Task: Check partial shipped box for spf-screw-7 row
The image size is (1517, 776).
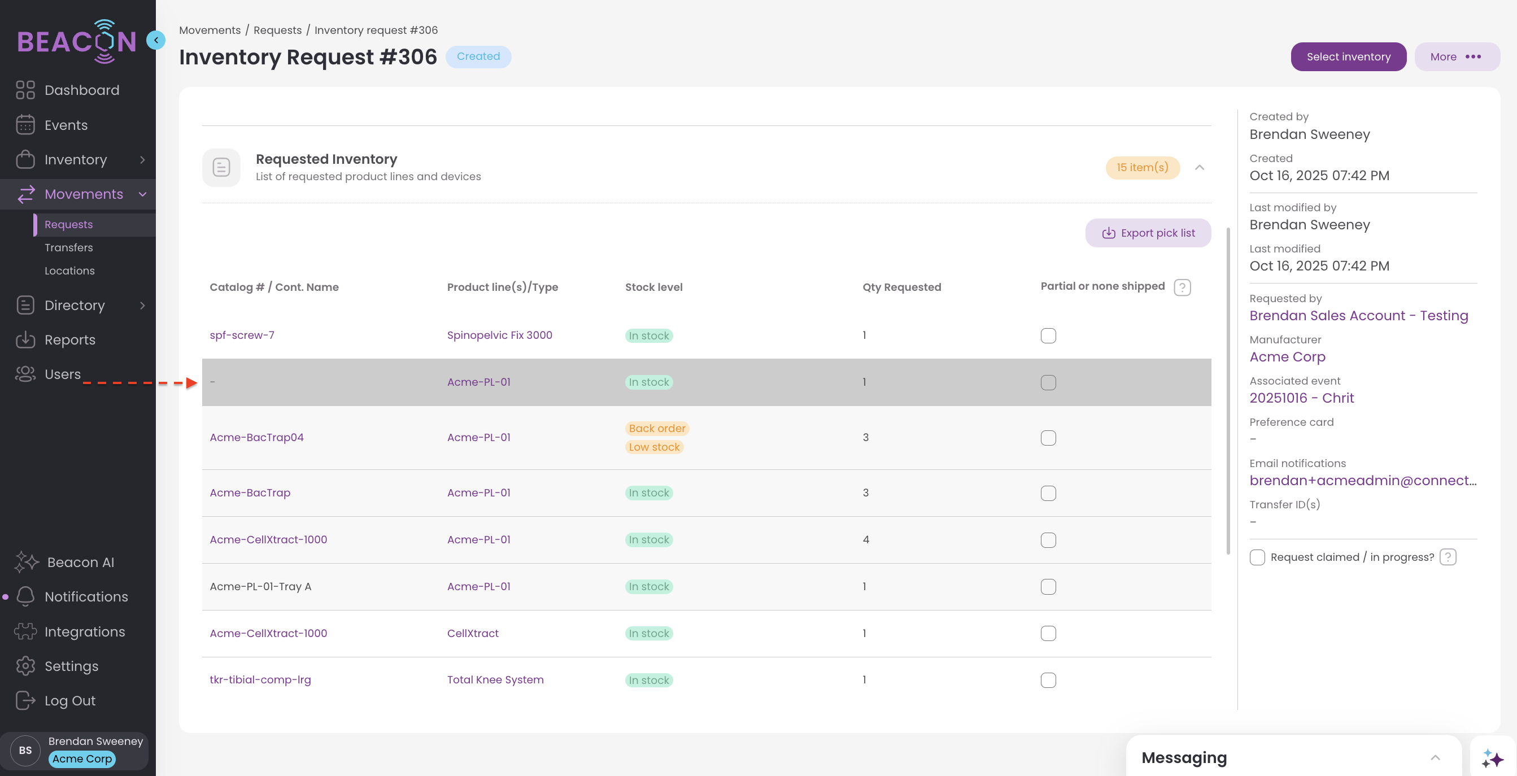Action: click(x=1048, y=335)
